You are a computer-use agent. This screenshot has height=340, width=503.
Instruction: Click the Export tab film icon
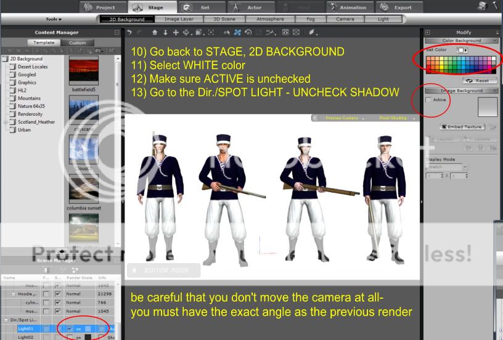click(x=383, y=7)
